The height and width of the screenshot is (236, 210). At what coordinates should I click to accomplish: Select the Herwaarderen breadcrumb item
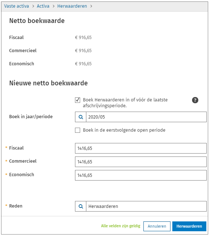point(72,6)
